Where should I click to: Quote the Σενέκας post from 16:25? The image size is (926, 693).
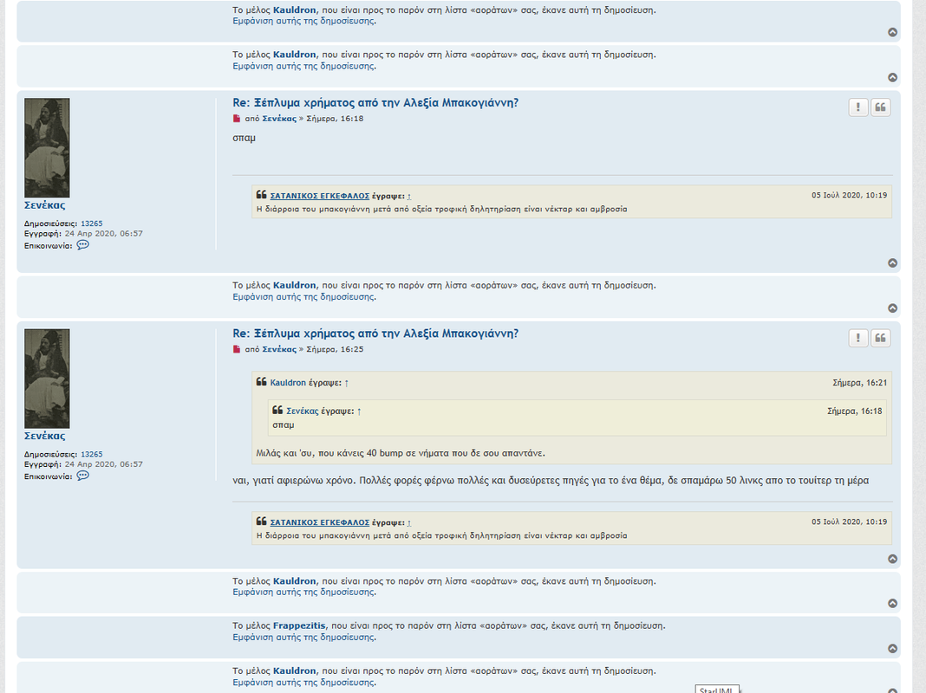click(x=881, y=338)
